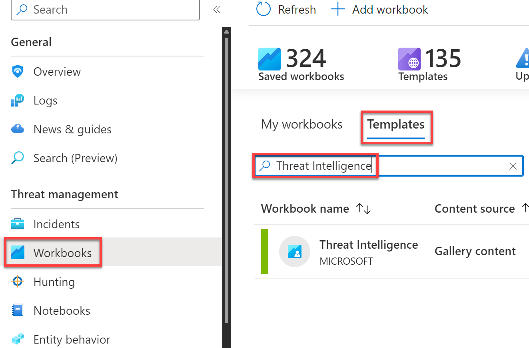This screenshot has width=529, height=348.
Task: Open Threat Intelligence workbook template row
Action: [x=391, y=251]
